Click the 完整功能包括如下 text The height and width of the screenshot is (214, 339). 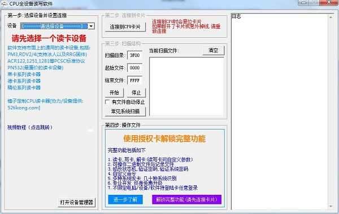(127, 150)
